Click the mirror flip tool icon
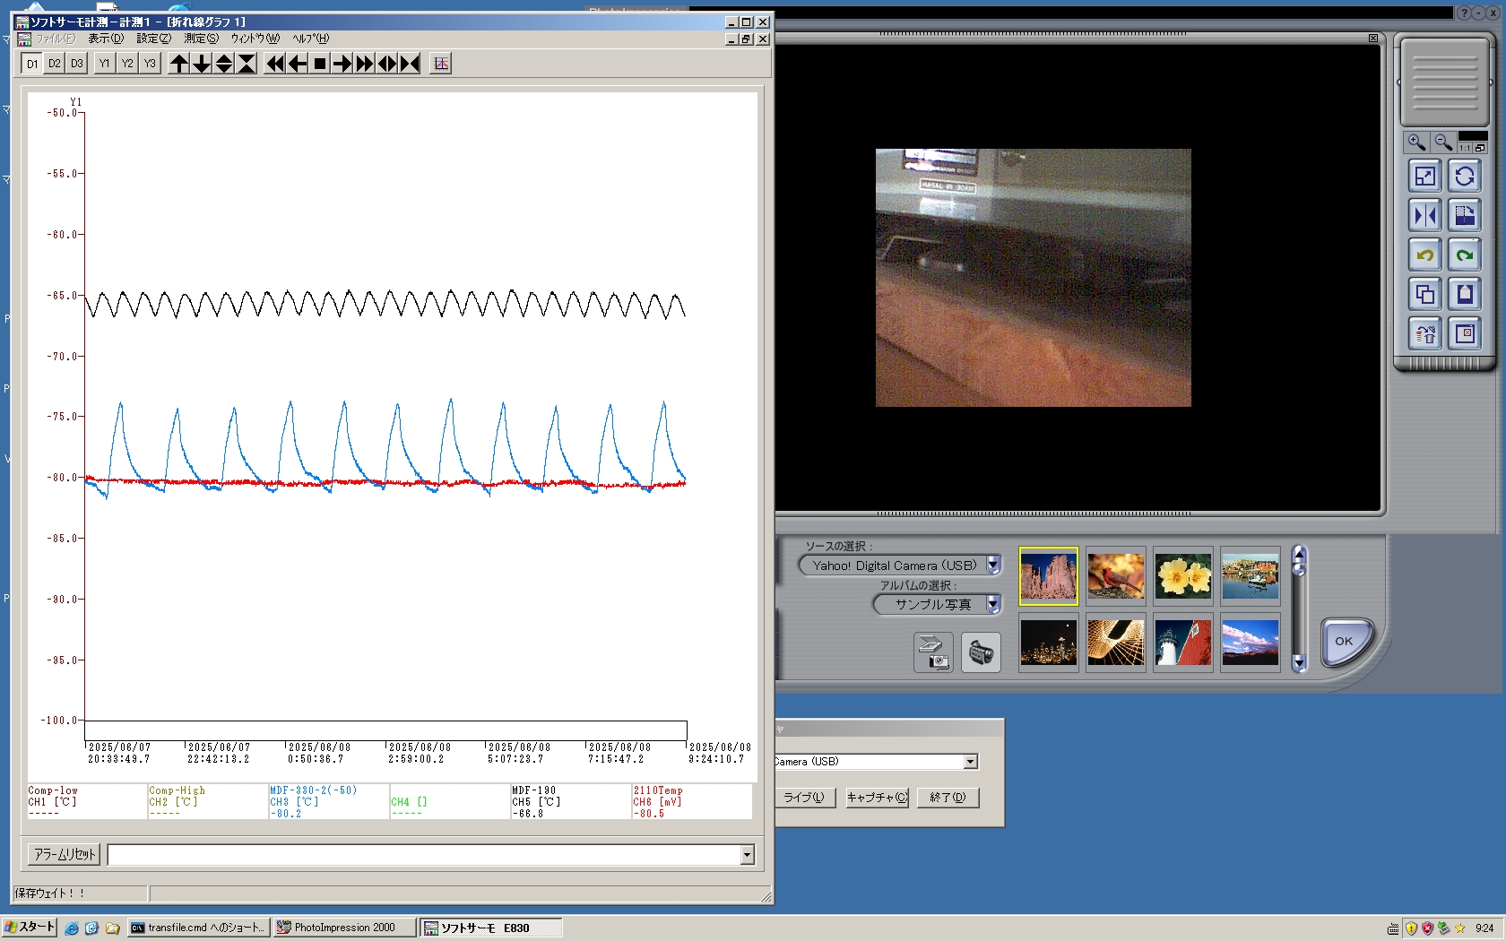Viewport: 1506px width, 941px height. point(1425,216)
